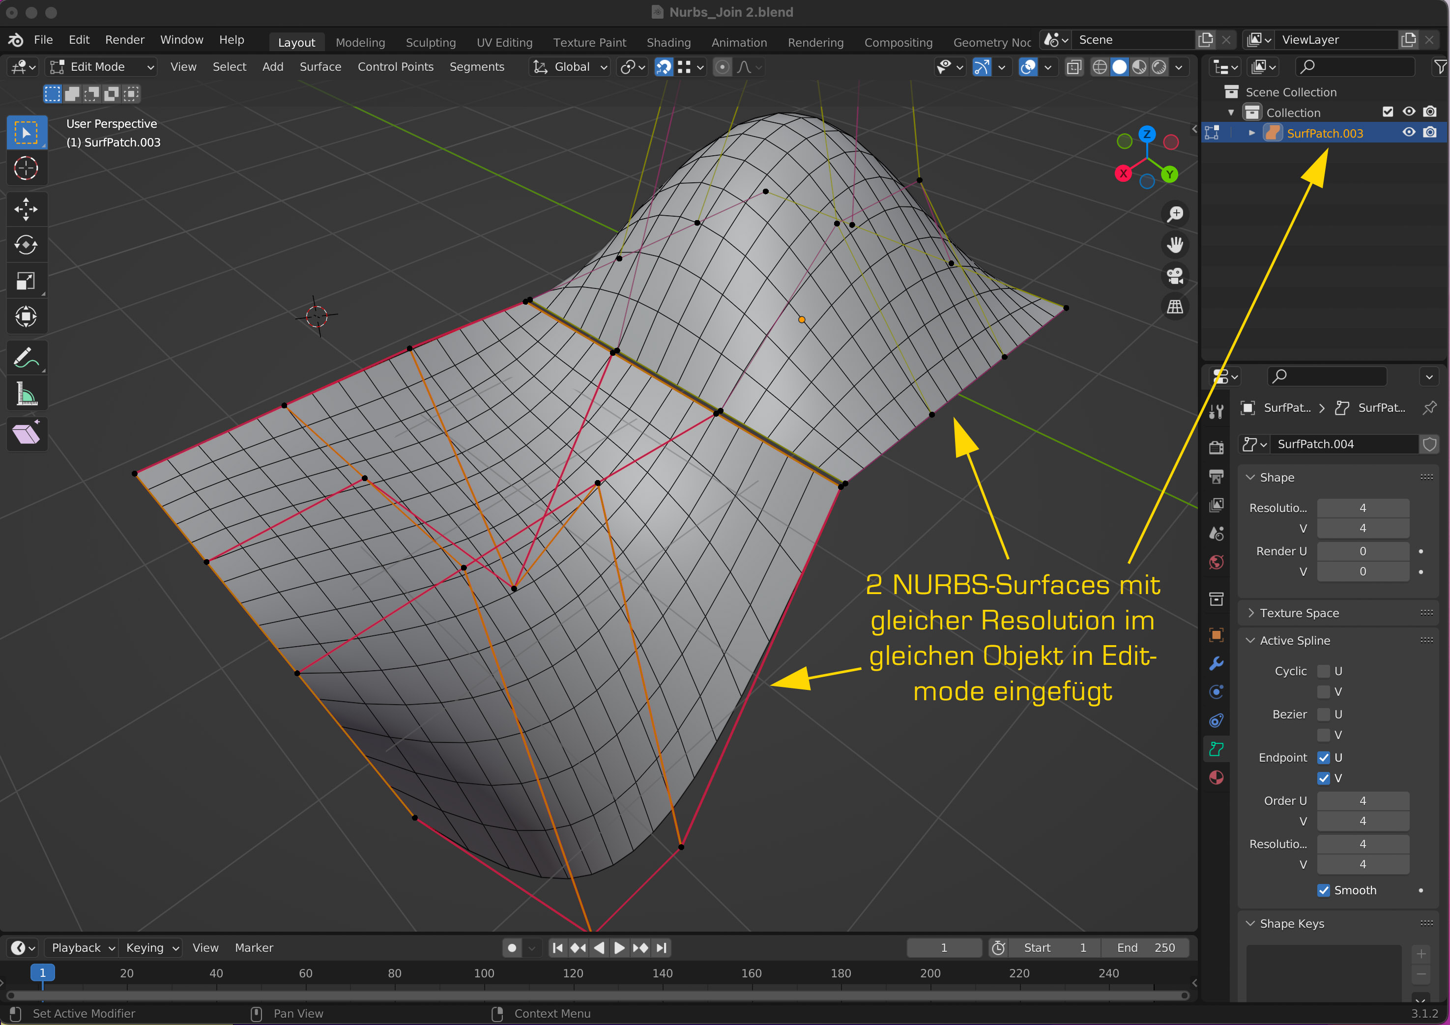Choose the 3D Cursor tool
This screenshot has height=1025, width=1450.
[26, 169]
